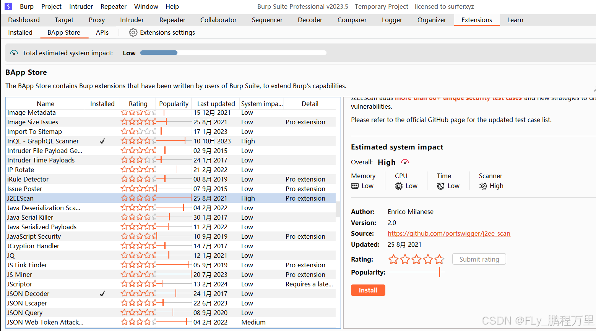Select the JSON Query extension row
This screenshot has width=596, height=331.
[x=171, y=313]
